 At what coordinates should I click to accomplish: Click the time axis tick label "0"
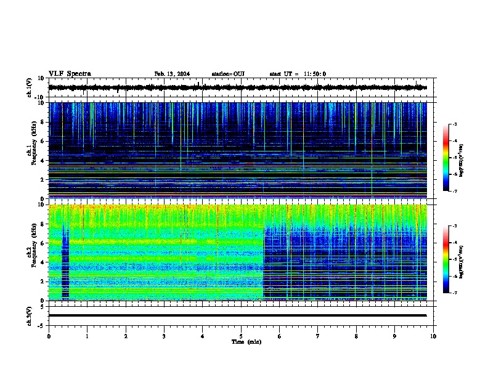coord(49,336)
